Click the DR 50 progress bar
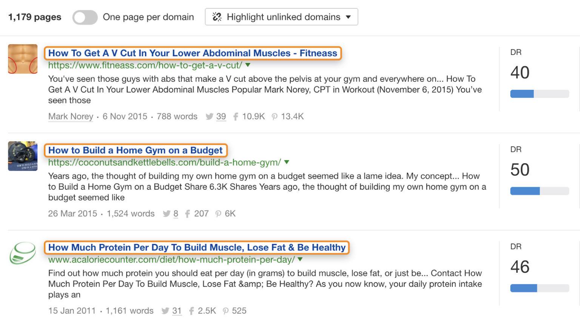 coord(539,191)
